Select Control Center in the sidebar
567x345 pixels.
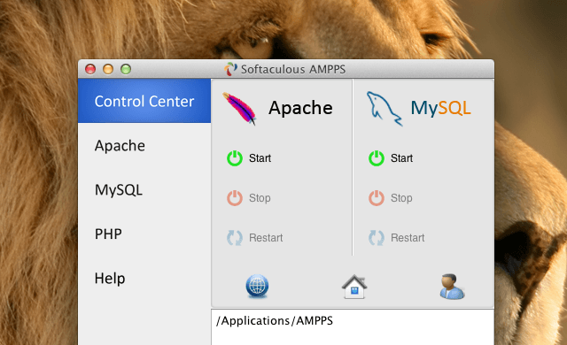[144, 101]
